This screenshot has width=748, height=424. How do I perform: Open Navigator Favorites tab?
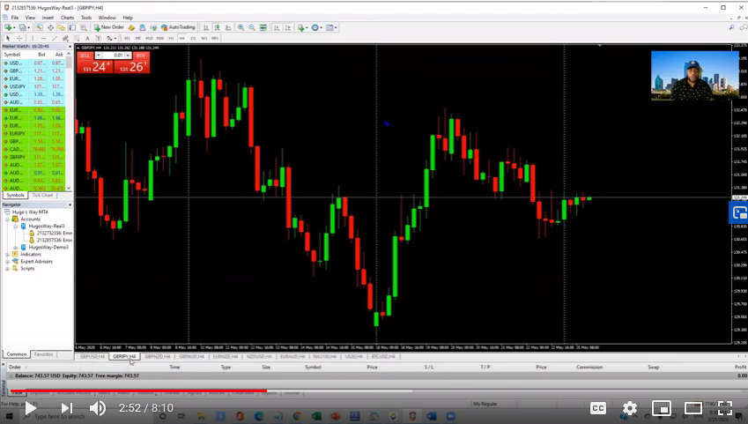click(43, 354)
